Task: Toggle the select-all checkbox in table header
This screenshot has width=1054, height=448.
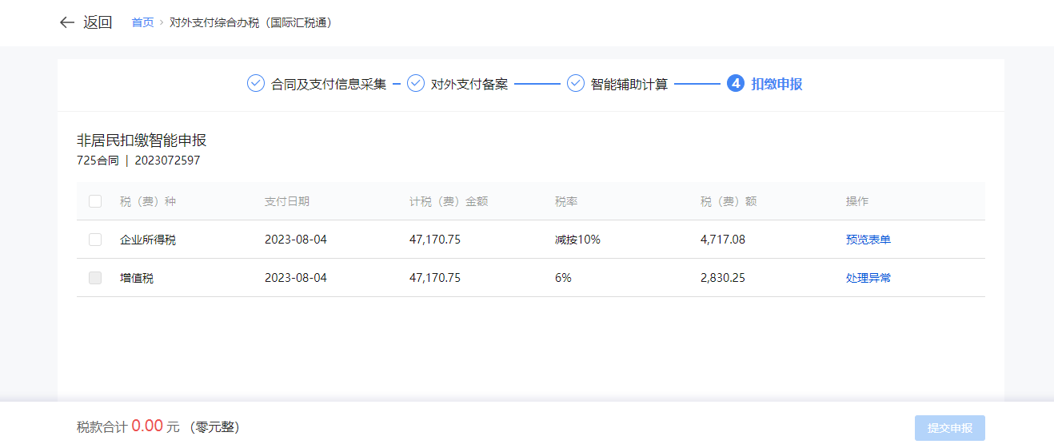Action: (95, 201)
